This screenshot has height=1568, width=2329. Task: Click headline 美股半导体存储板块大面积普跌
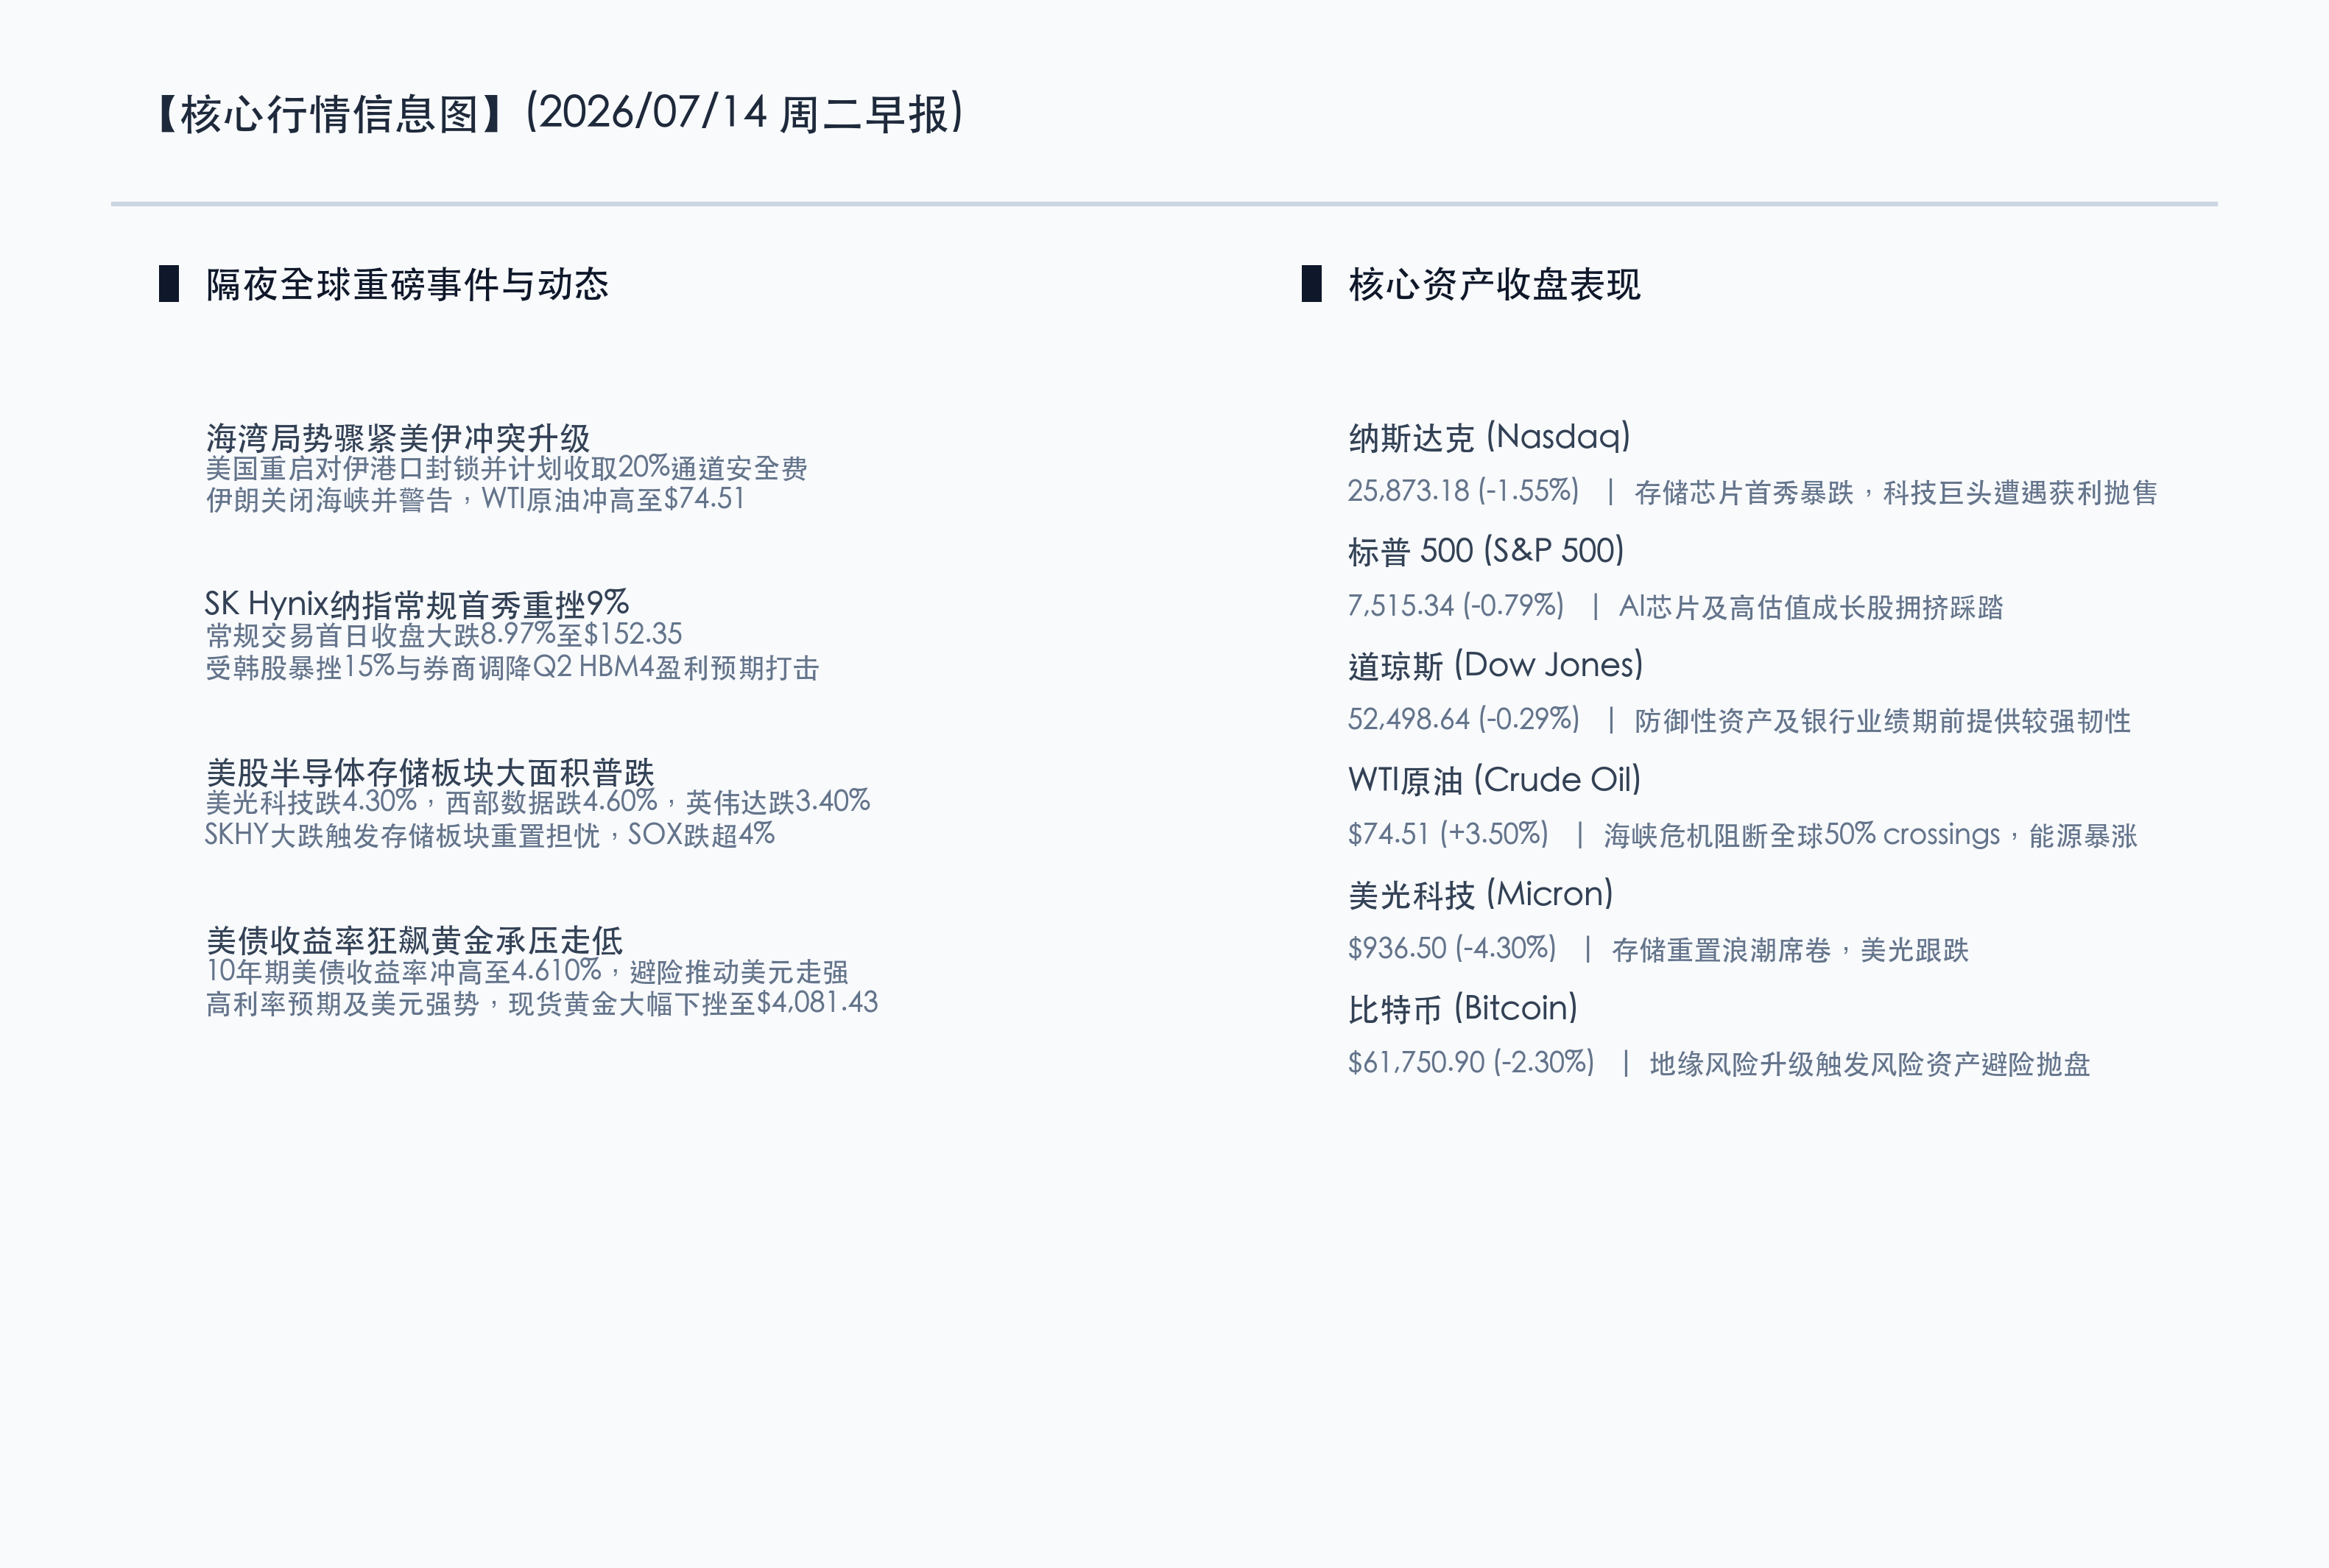click(x=430, y=772)
